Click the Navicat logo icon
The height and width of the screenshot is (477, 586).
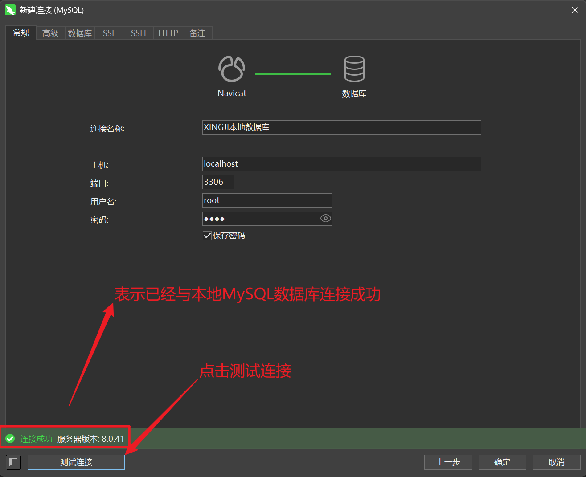click(232, 69)
